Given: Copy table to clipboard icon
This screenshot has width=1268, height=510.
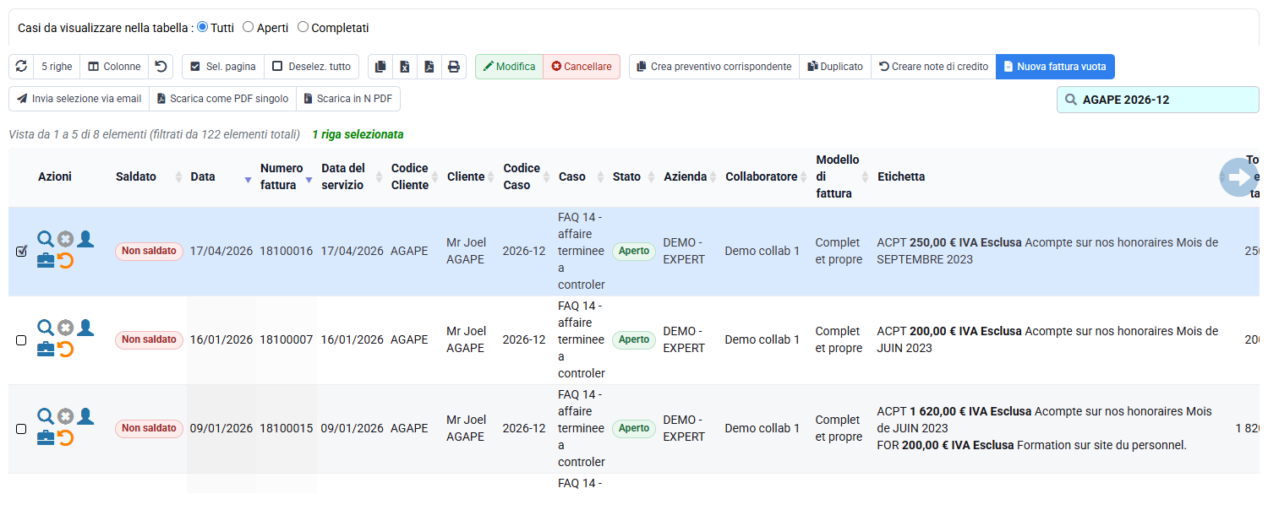Looking at the screenshot, I should 380,67.
